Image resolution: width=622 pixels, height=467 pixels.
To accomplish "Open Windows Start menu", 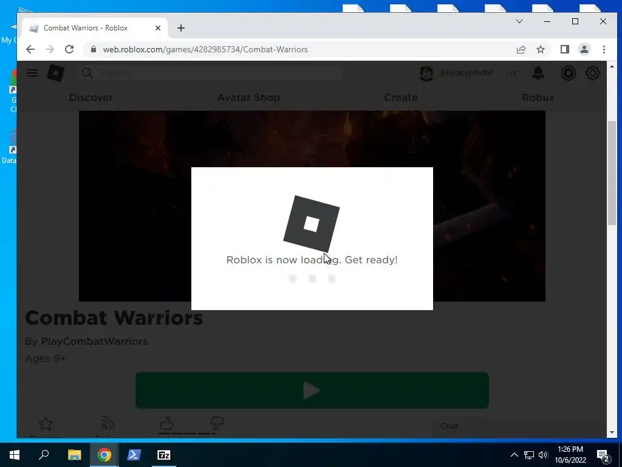I will pos(15,455).
